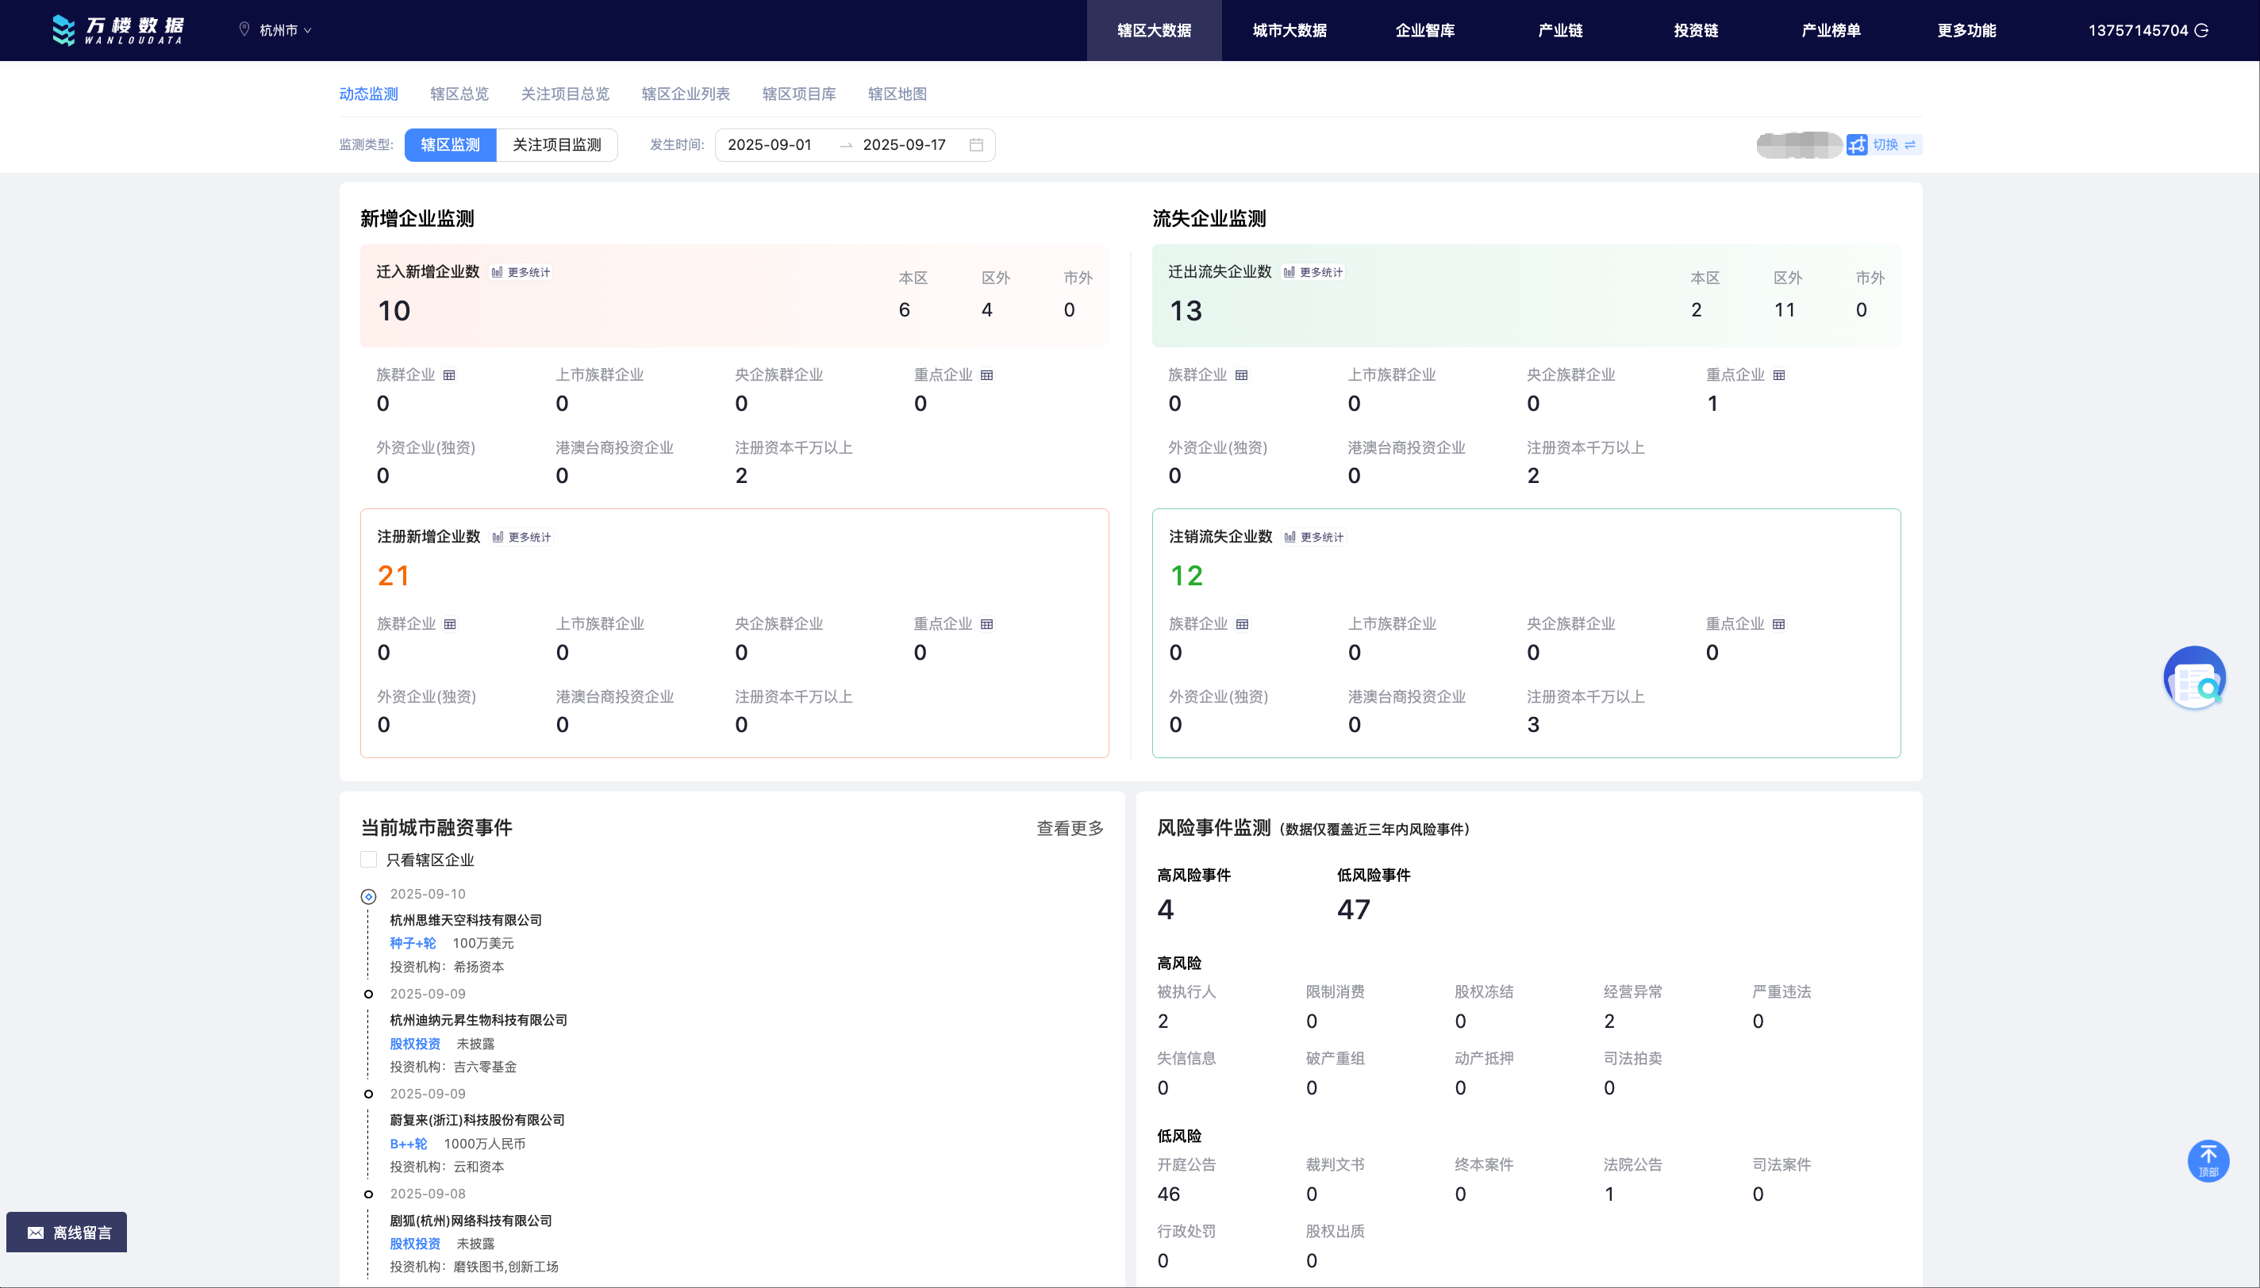The height and width of the screenshot is (1288, 2260).
Task: Click the 查看更多 link for financing events
Action: [x=1070, y=828]
